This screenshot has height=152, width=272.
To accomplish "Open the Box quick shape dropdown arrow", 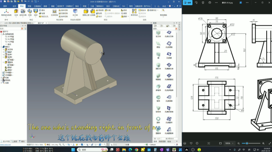I will [75, 17].
